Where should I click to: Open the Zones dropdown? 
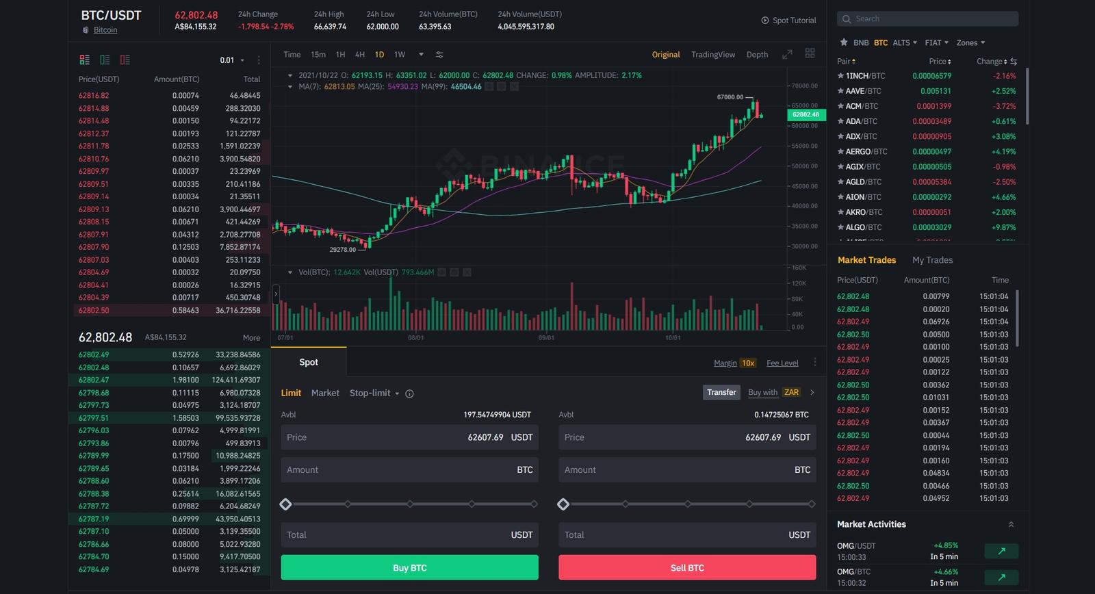click(970, 42)
